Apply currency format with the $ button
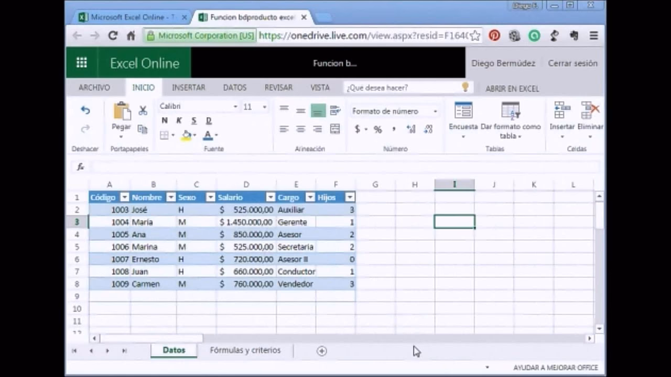 point(358,129)
